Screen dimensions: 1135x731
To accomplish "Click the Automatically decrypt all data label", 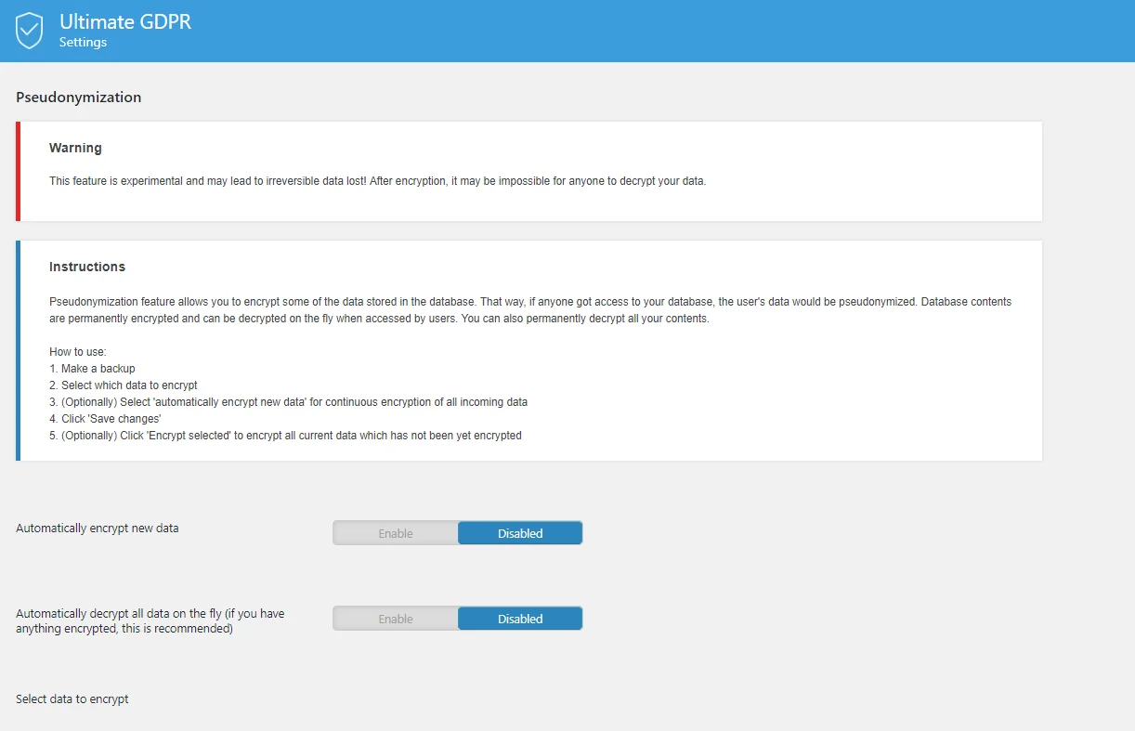I will click(x=150, y=620).
